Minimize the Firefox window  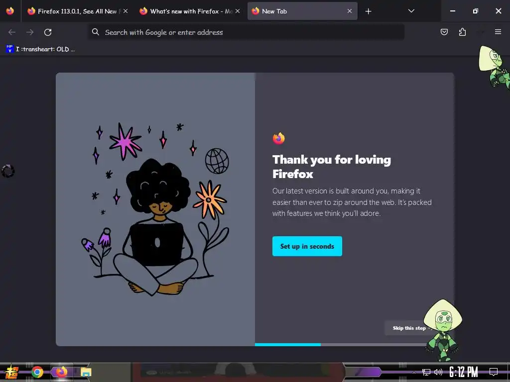coord(452,11)
